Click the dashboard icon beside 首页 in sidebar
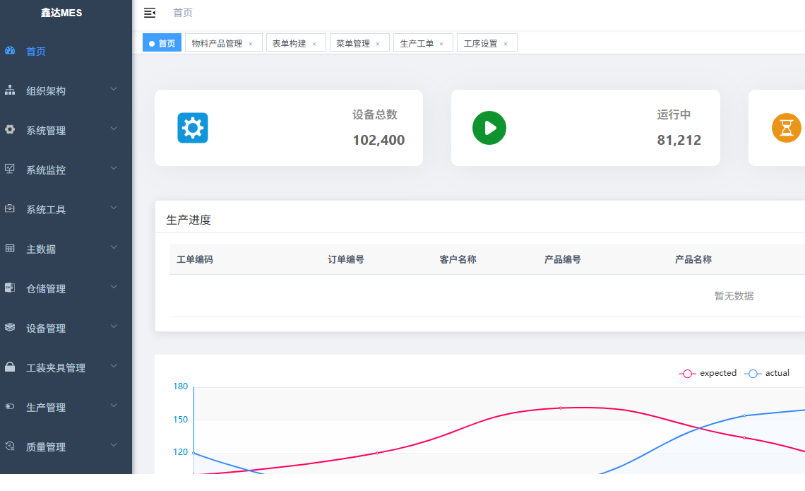Viewport: 805px width, 491px height. pos(10,51)
